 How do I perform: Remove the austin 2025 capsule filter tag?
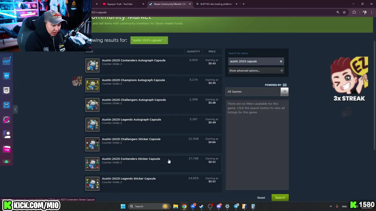pos(165,40)
